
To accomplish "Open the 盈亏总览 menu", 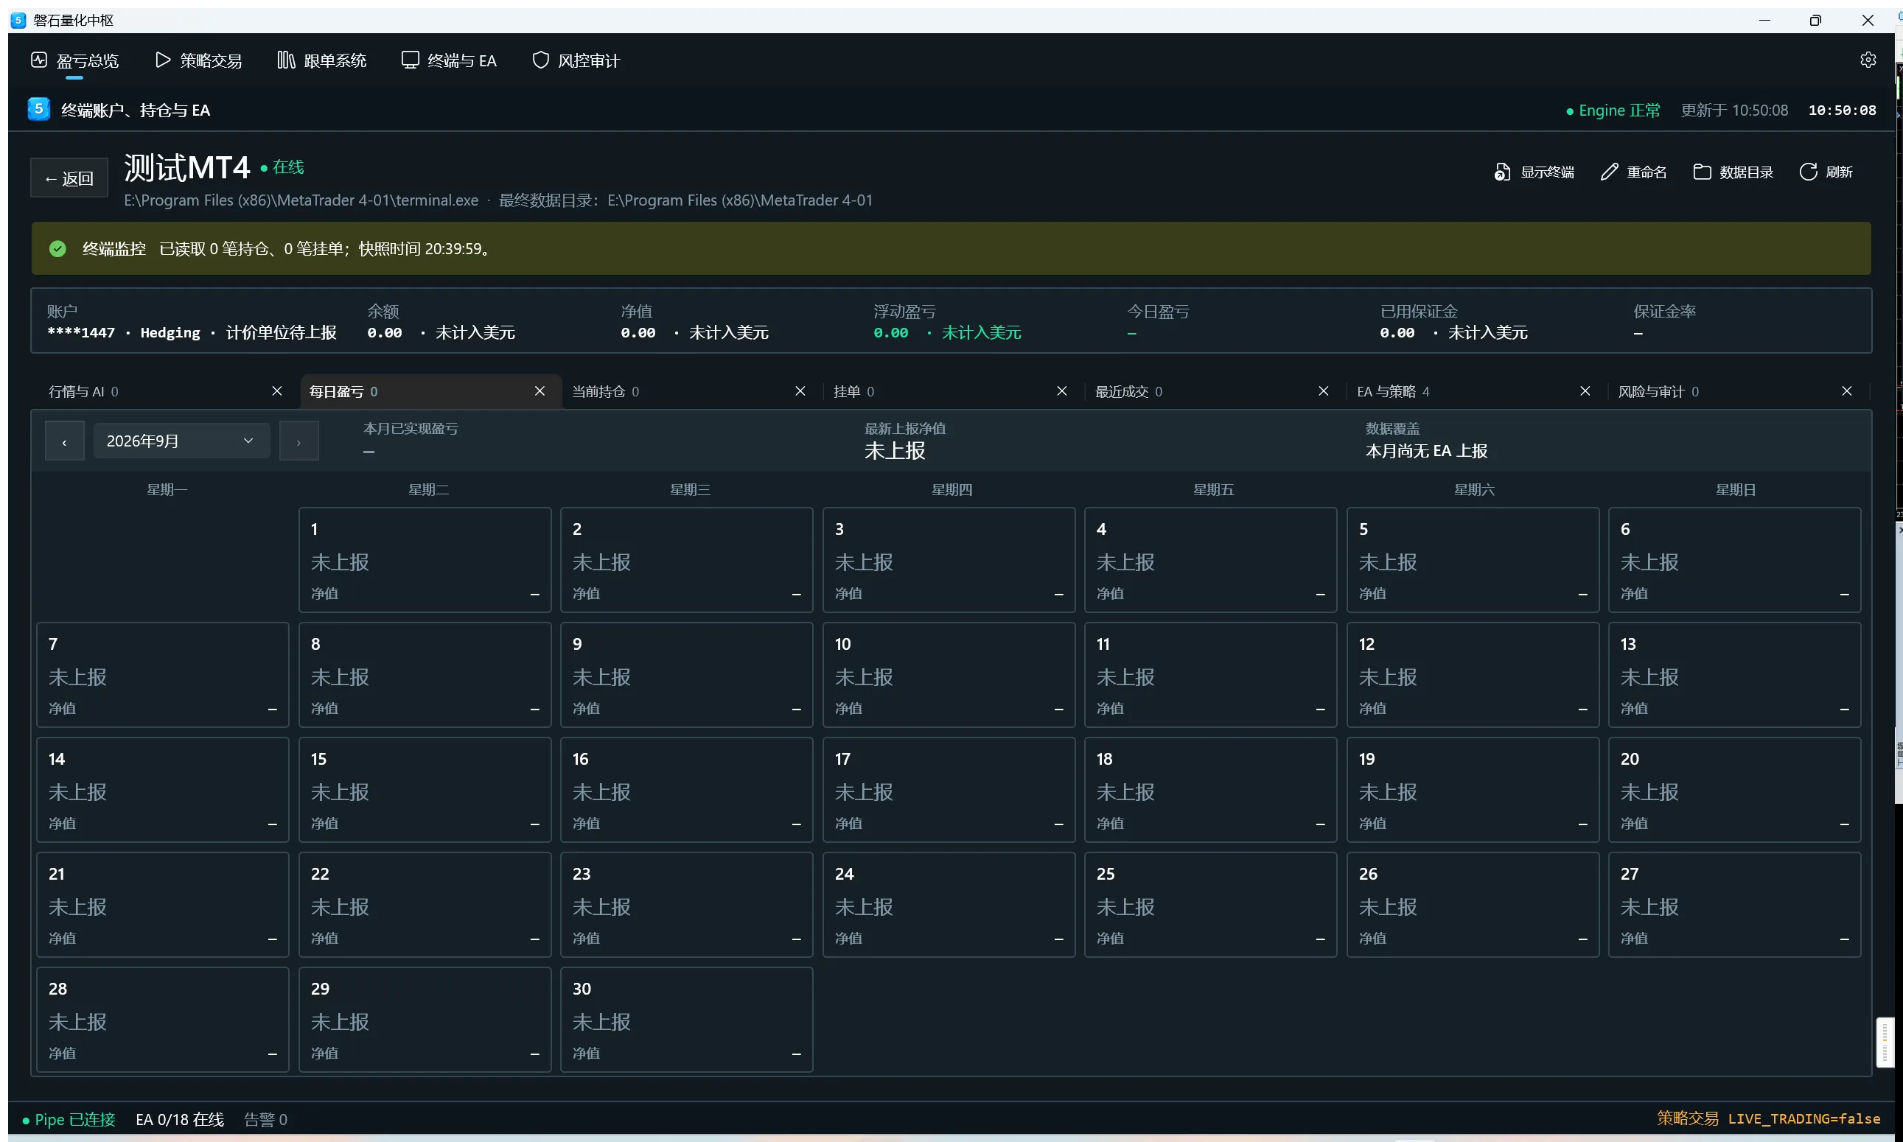I will pos(74,61).
